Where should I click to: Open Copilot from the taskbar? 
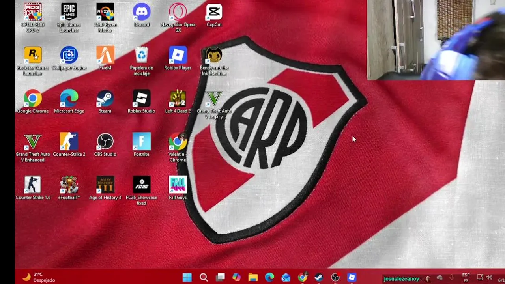tap(236, 277)
